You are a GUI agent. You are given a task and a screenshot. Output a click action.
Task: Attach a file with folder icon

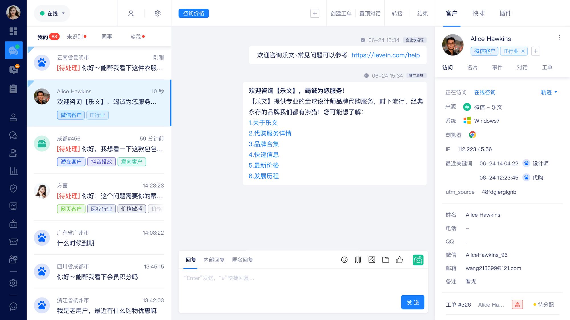coord(386,260)
